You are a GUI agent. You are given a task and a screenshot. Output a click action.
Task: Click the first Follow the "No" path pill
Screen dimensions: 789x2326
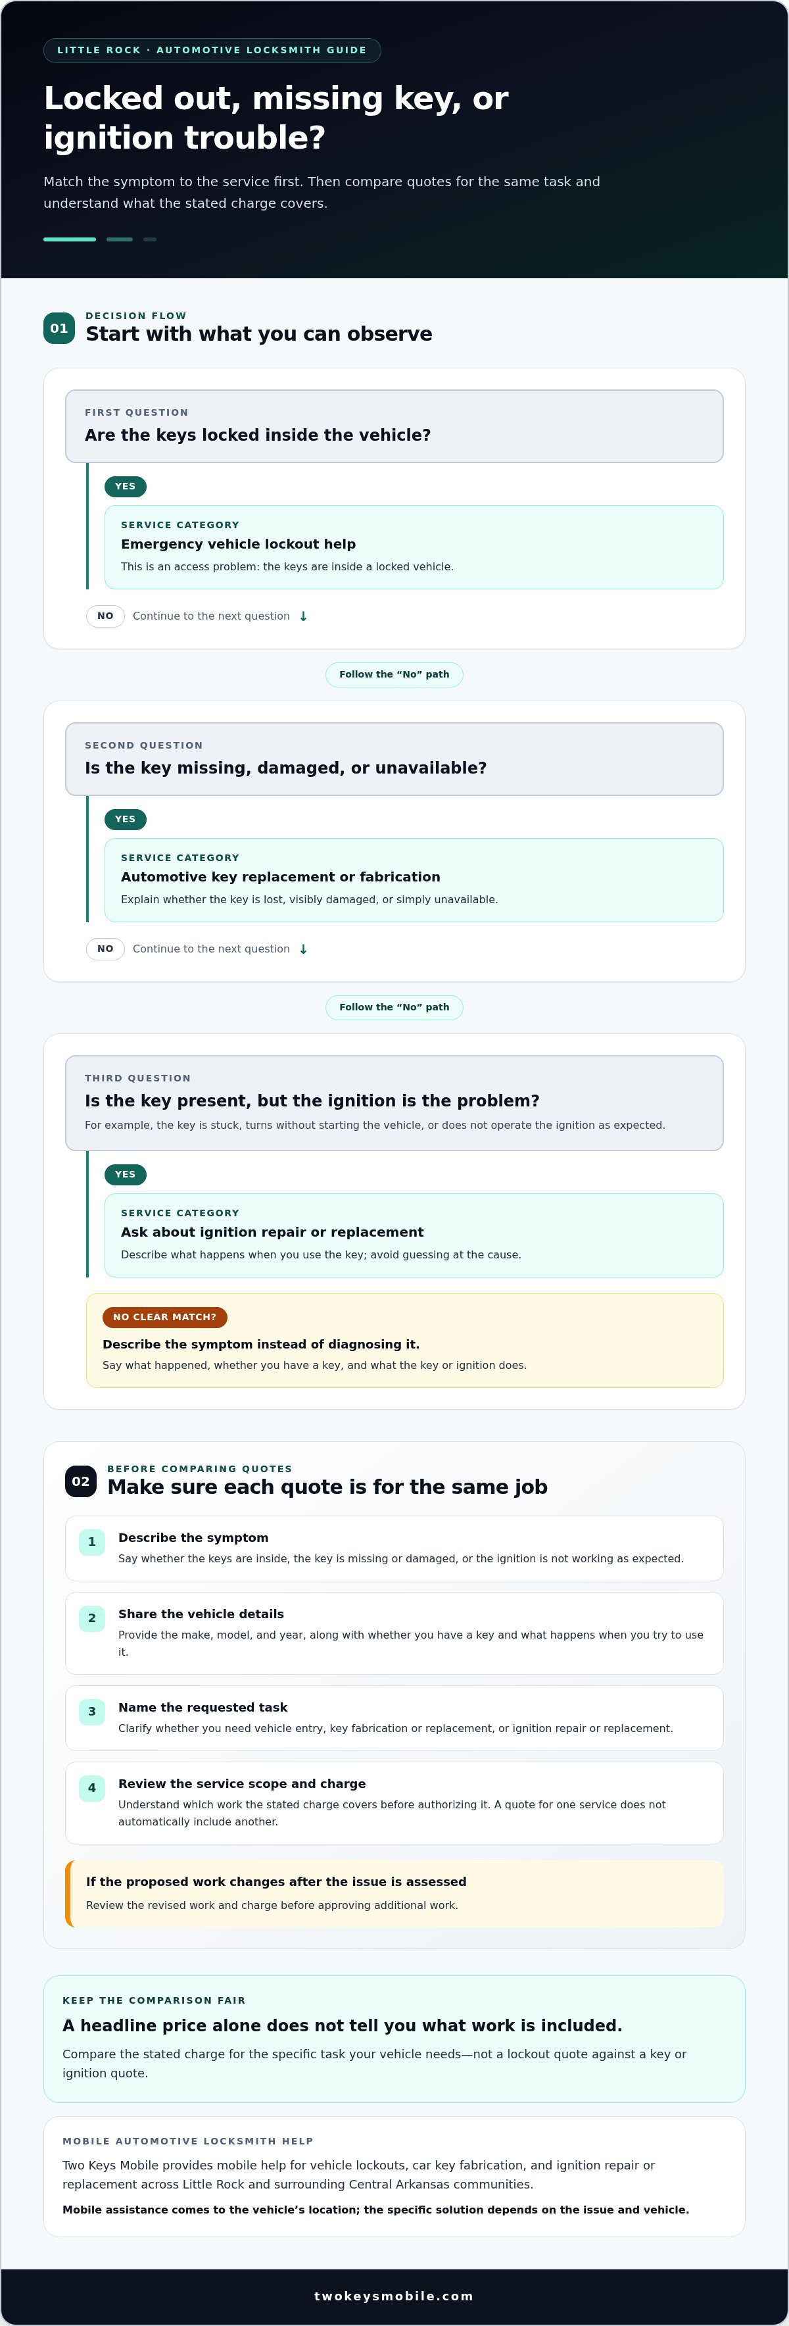pyautogui.click(x=394, y=674)
